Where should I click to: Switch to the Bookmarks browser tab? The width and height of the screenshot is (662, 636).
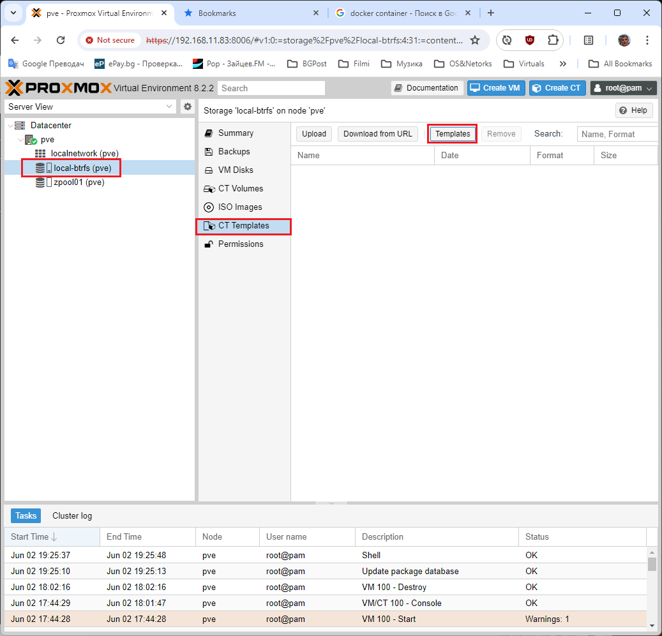click(x=252, y=13)
